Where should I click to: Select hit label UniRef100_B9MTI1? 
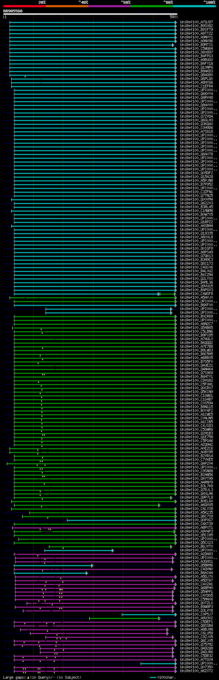pyautogui.click(x=196, y=45)
